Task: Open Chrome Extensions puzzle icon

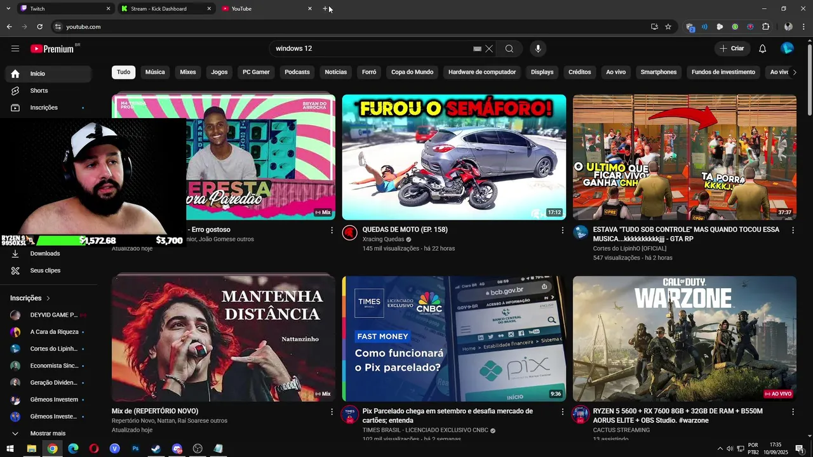Action: click(x=765, y=27)
